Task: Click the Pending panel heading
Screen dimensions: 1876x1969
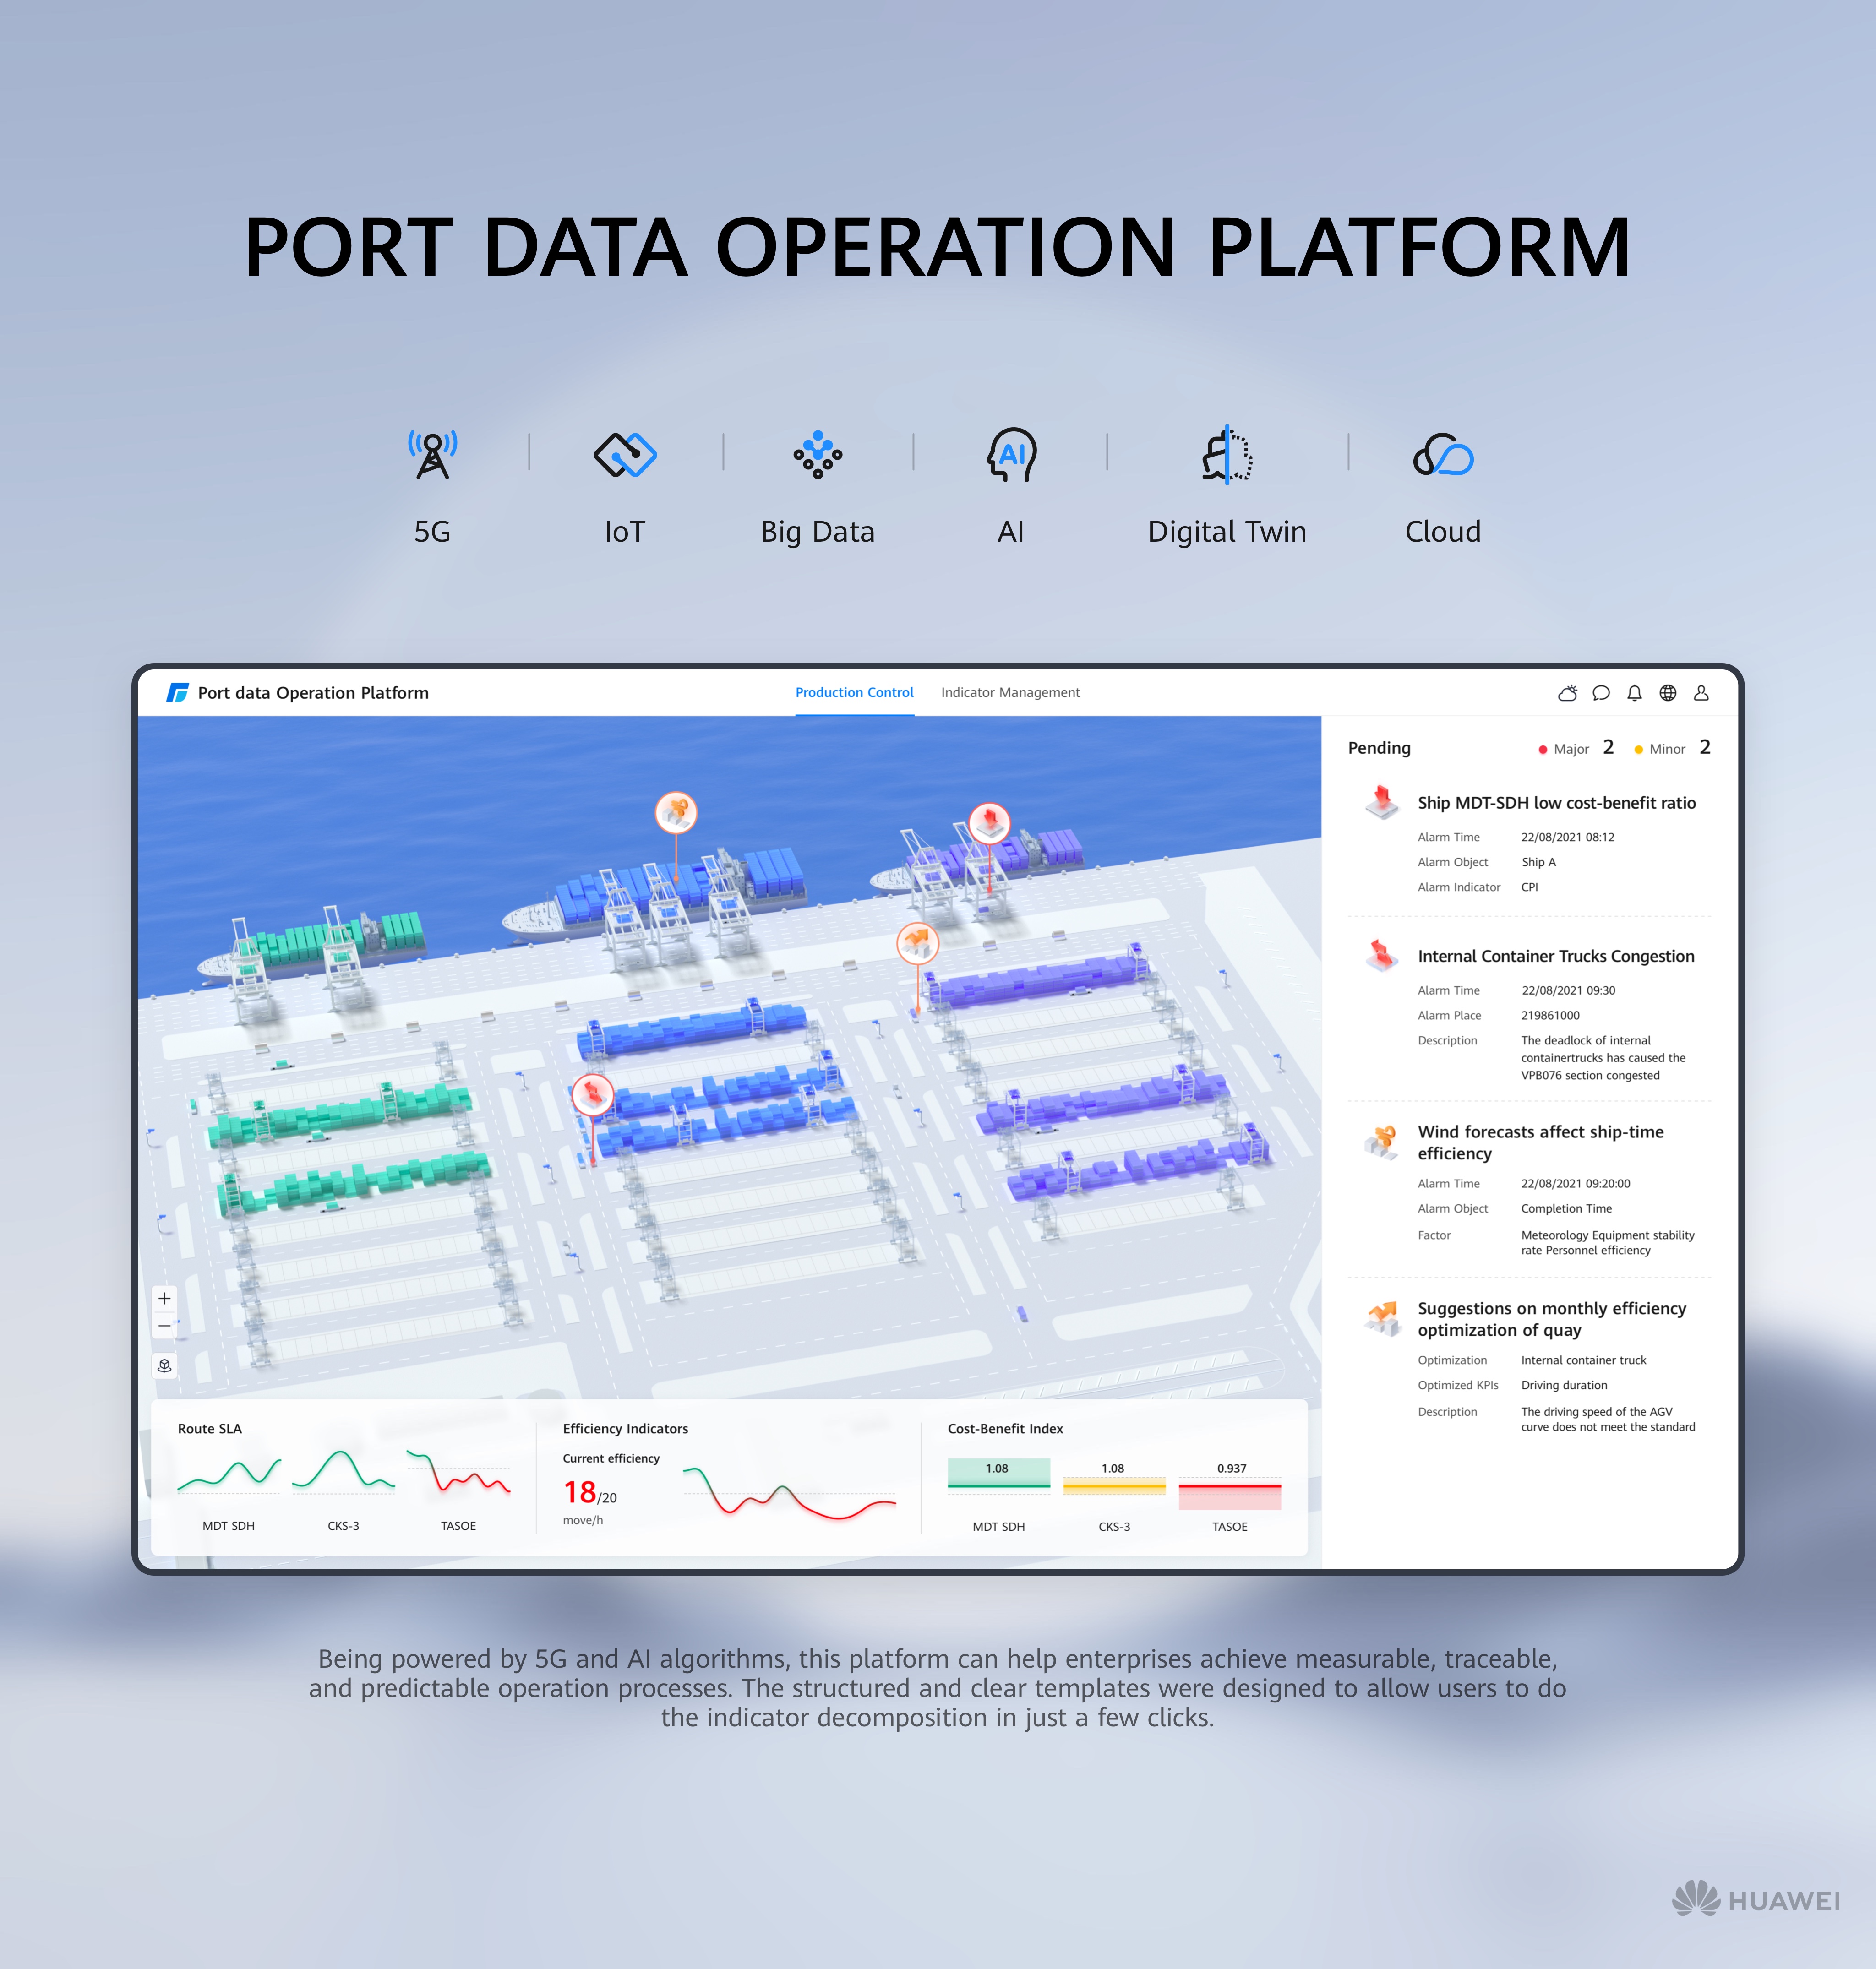Action: 1380,748
